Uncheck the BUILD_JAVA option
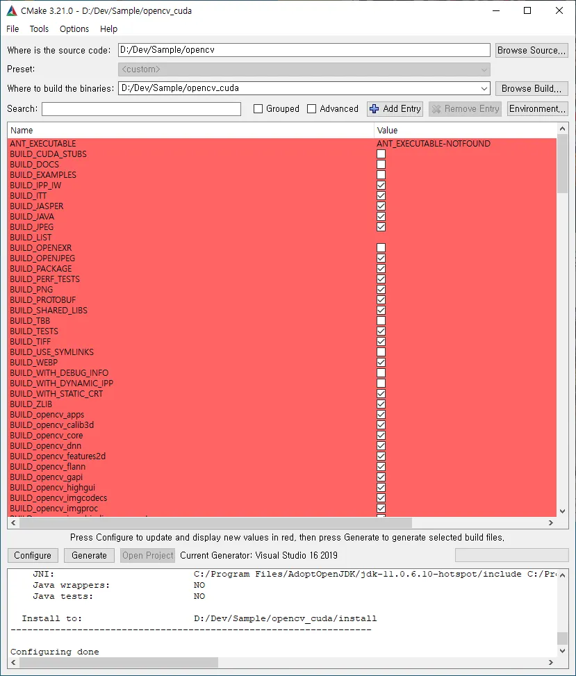The image size is (576, 676). [381, 217]
